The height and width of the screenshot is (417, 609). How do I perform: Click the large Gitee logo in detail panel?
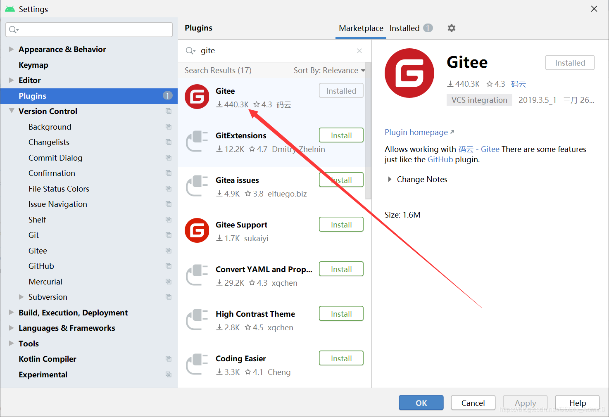pyautogui.click(x=409, y=73)
